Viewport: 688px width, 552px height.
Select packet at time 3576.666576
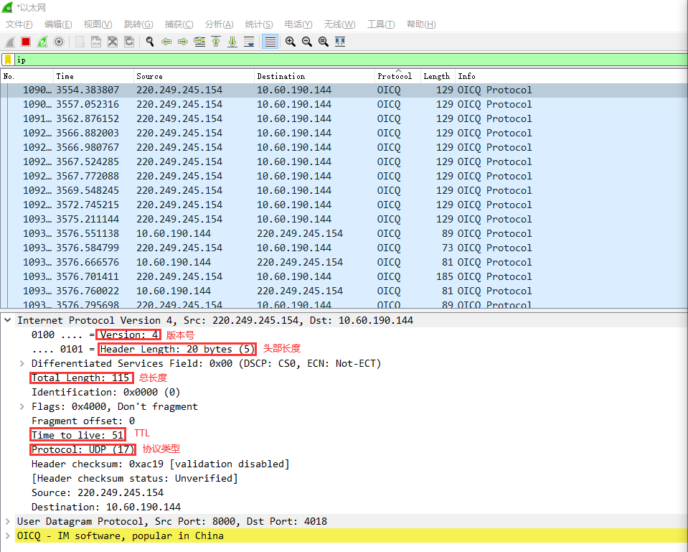pyautogui.click(x=344, y=262)
